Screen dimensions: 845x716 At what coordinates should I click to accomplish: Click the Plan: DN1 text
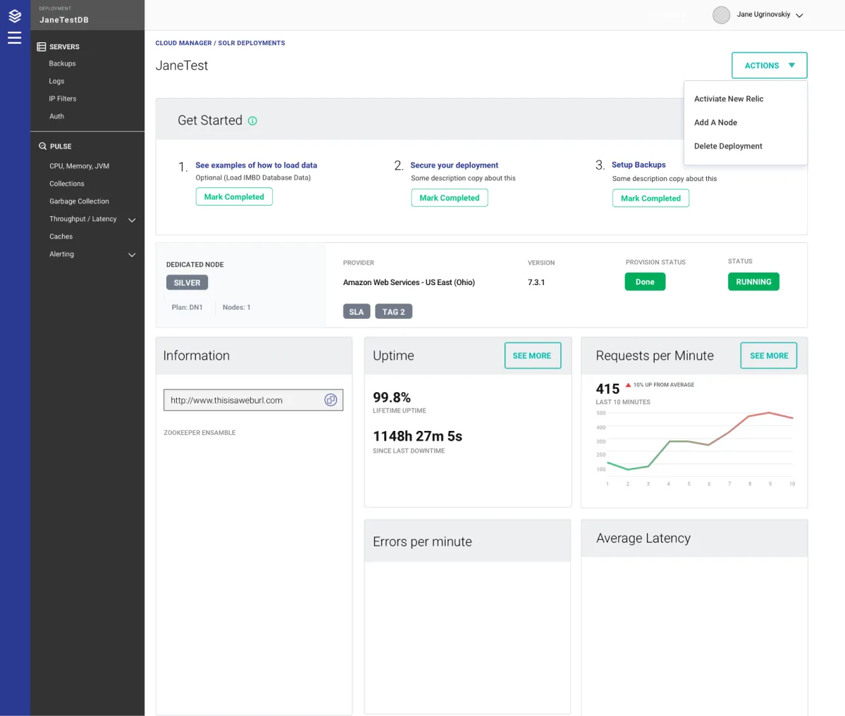pyautogui.click(x=187, y=308)
